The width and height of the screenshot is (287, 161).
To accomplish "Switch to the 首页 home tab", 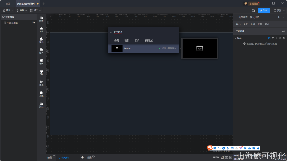I will click(8, 4).
